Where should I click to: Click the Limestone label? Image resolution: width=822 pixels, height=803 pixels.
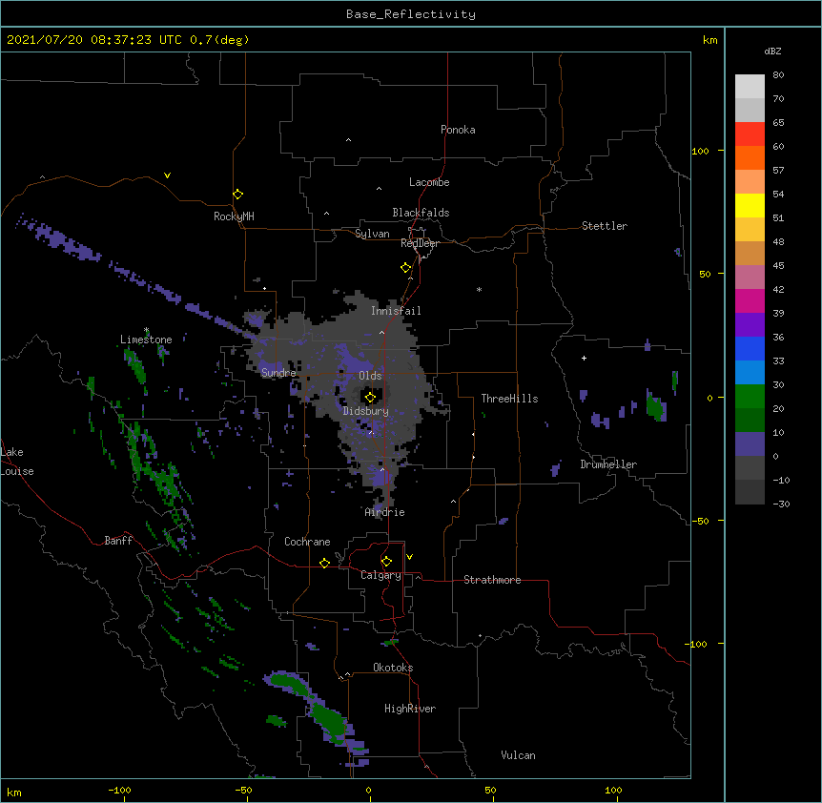coord(146,340)
